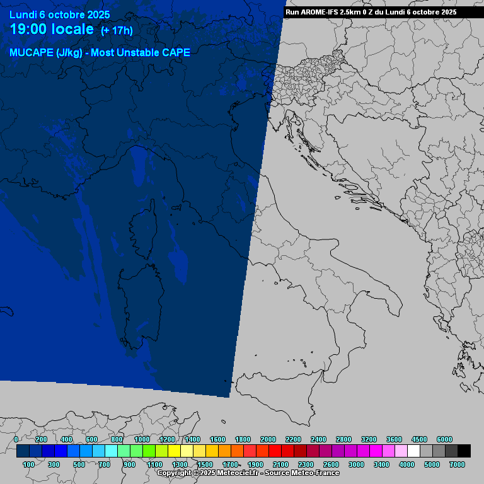
Task: Select the yellow swatch in the color scale
Action: [x=174, y=451]
